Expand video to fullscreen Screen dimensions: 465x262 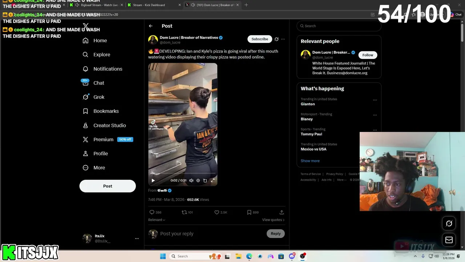[213, 180]
